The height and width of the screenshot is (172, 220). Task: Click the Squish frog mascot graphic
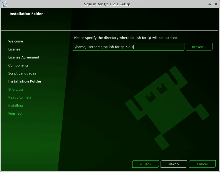pyautogui.click(x=166, y=107)
